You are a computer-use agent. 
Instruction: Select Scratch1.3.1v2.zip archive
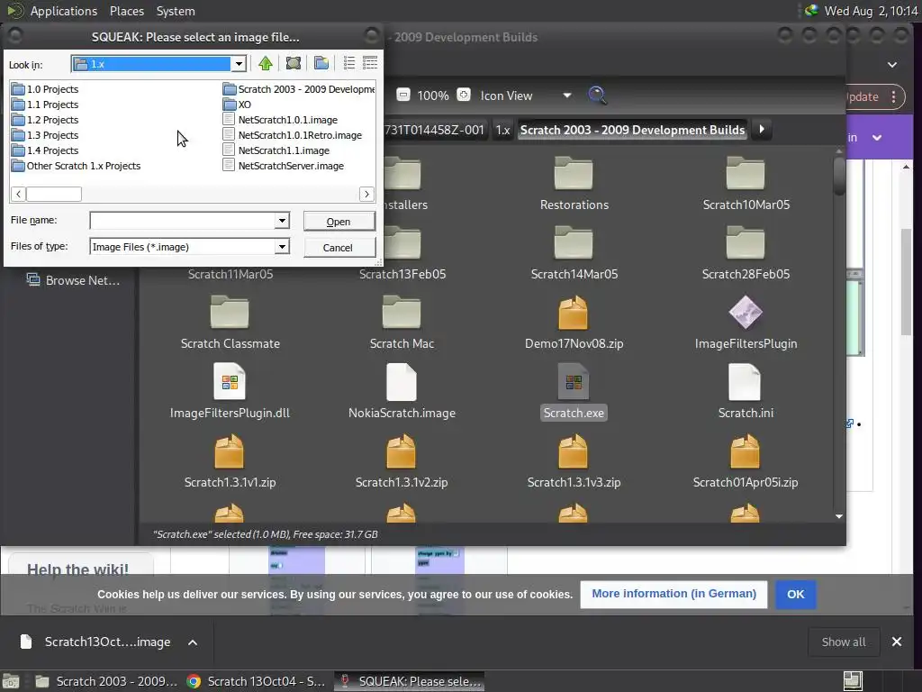click(402, 462)
